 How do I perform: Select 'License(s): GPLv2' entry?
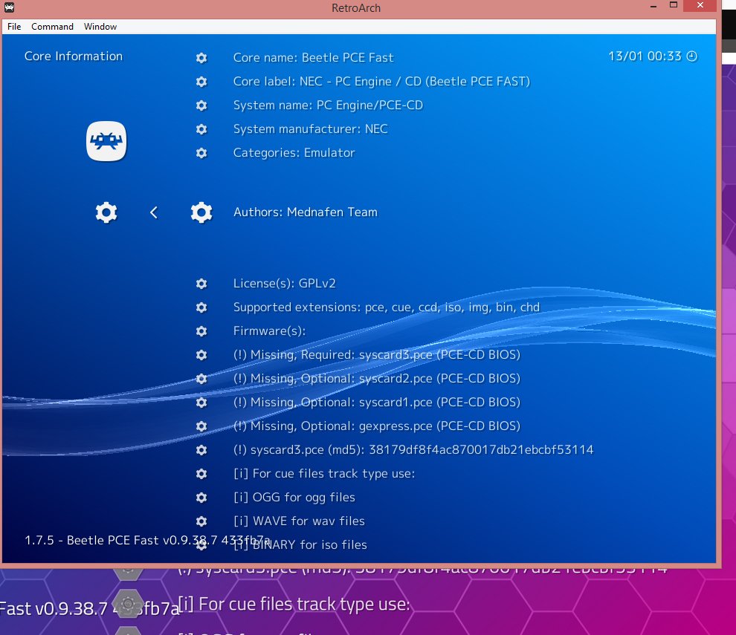pos(285,284)
